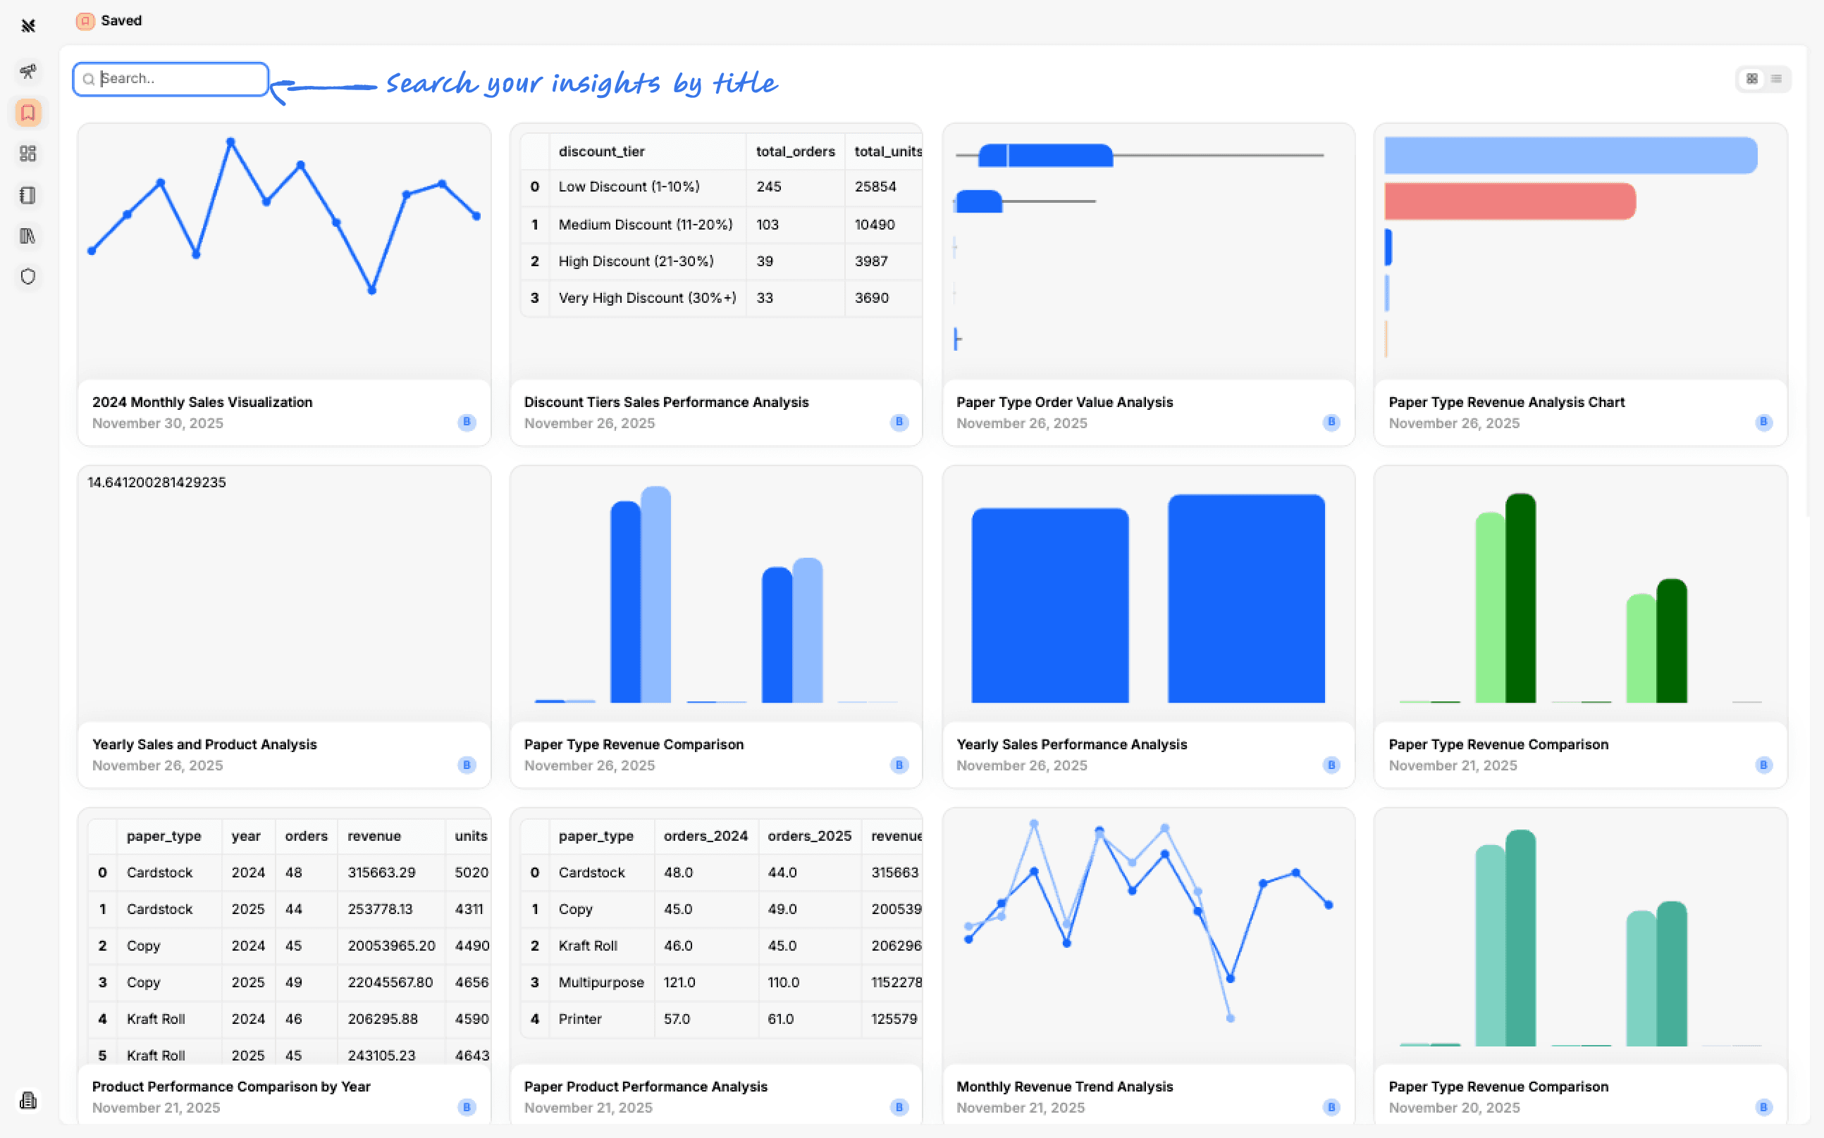The width and height of the screenshot is (1824, 1138).
Task: Toggle the B badge on 2024 Monthly Sales Visualization
Action: tap(467, 423)
